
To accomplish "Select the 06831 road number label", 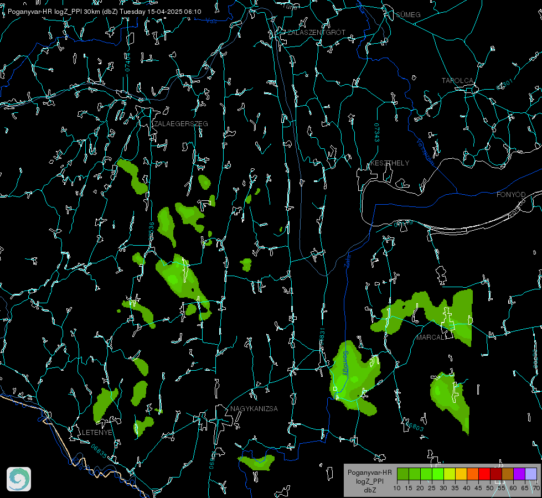I will click(x=322, y=337).
